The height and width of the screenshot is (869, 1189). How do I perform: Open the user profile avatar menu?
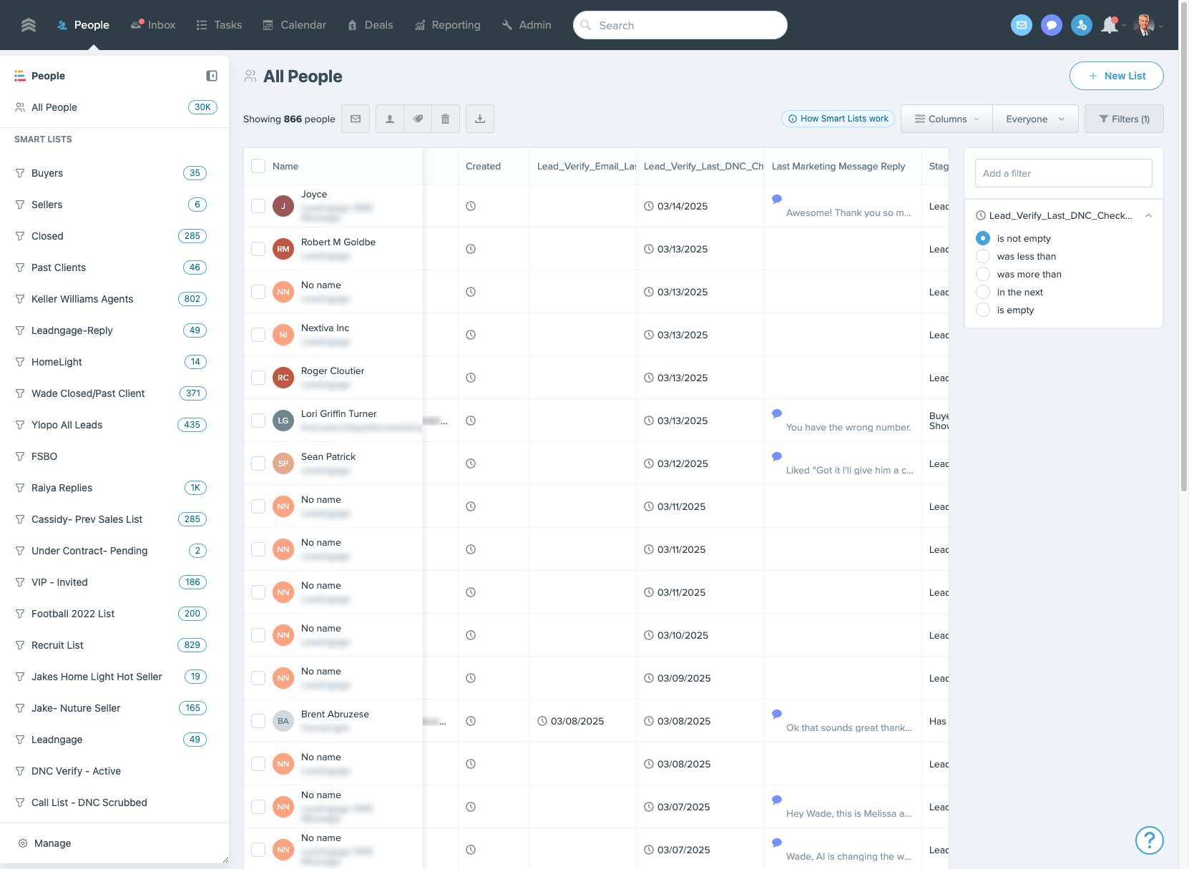tap(1145, 25)
